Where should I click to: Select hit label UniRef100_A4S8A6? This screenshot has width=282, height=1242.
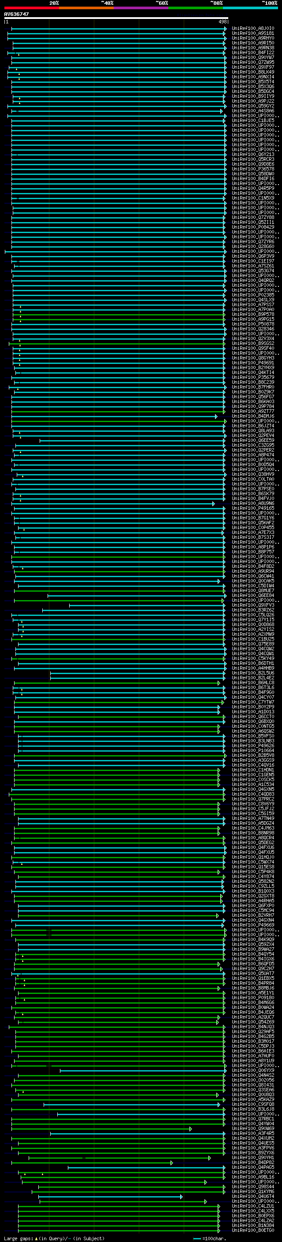253,111
